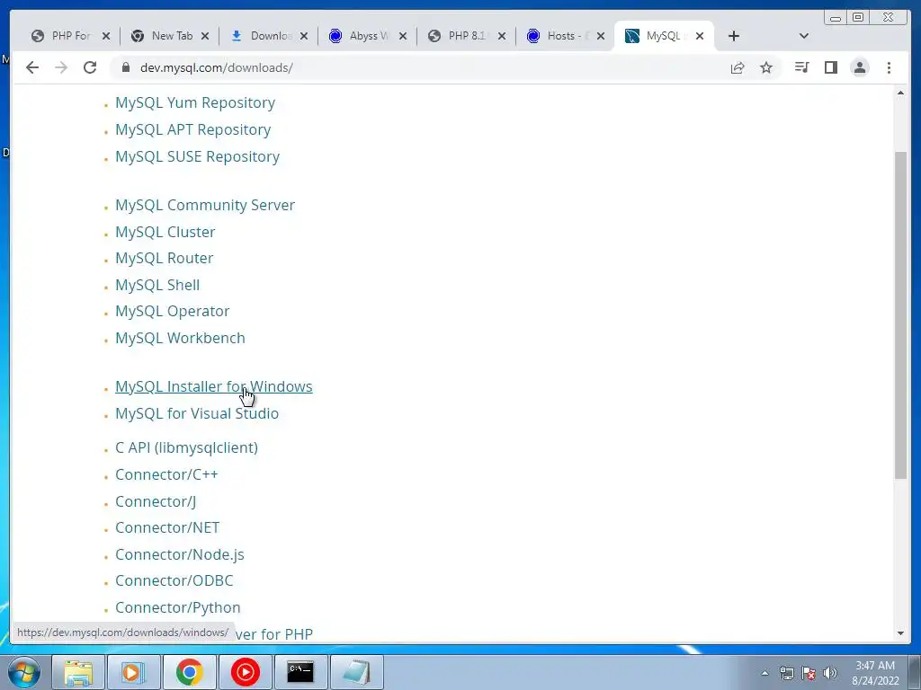Open the notepad taskbar icon
921x690 pixels.
pyautogui.click(x=356, y=672)
